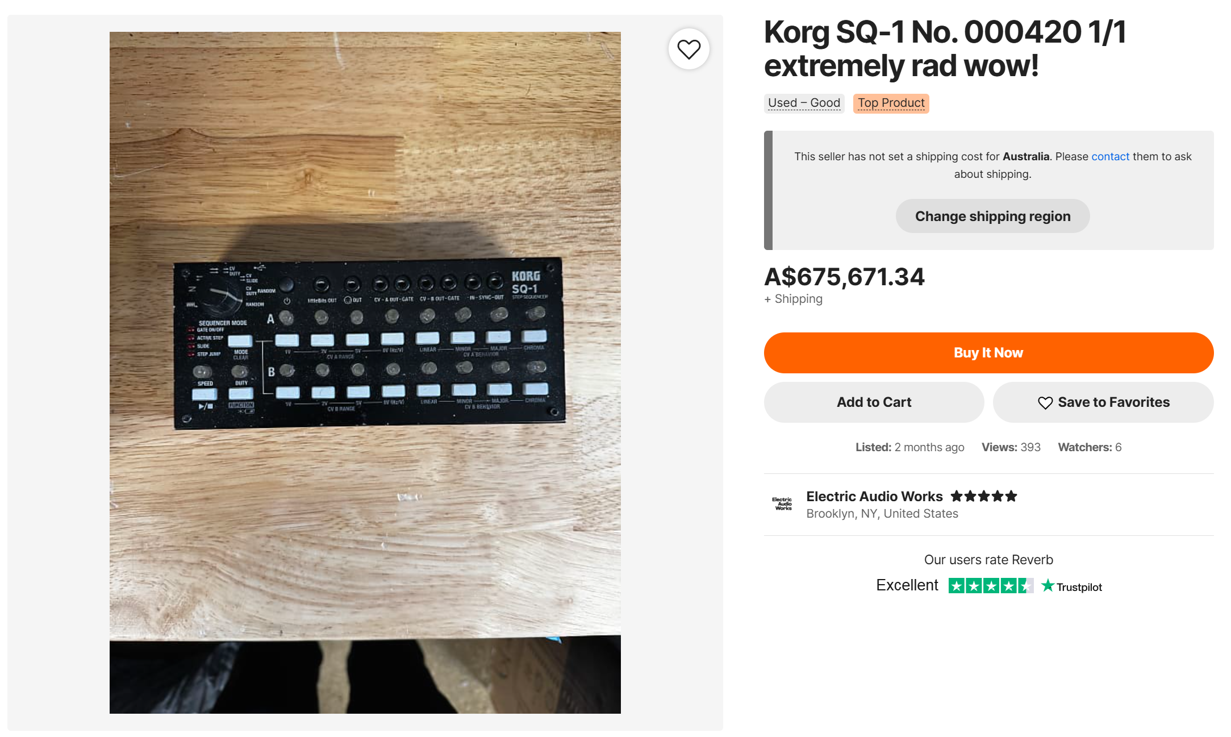Click the Top Product badge
The image size is (1231, 737).
(x=891, y=103)
